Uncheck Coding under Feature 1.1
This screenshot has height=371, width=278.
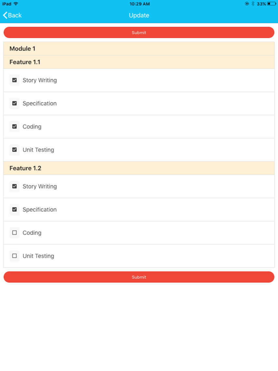(14, 127)
